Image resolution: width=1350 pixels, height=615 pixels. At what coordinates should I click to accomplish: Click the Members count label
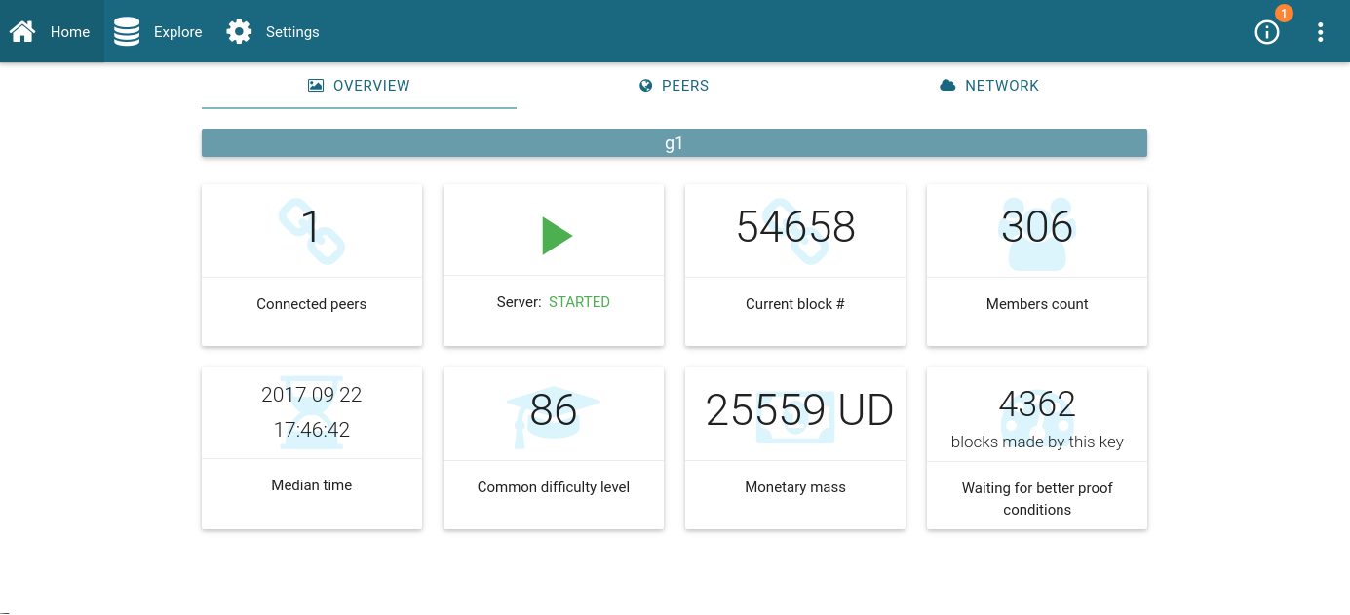coord(1037,304)
